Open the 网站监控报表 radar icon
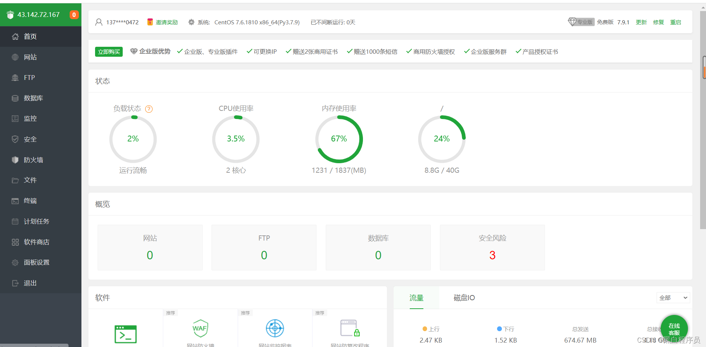706x347 pixels. [x=275, y=328]
